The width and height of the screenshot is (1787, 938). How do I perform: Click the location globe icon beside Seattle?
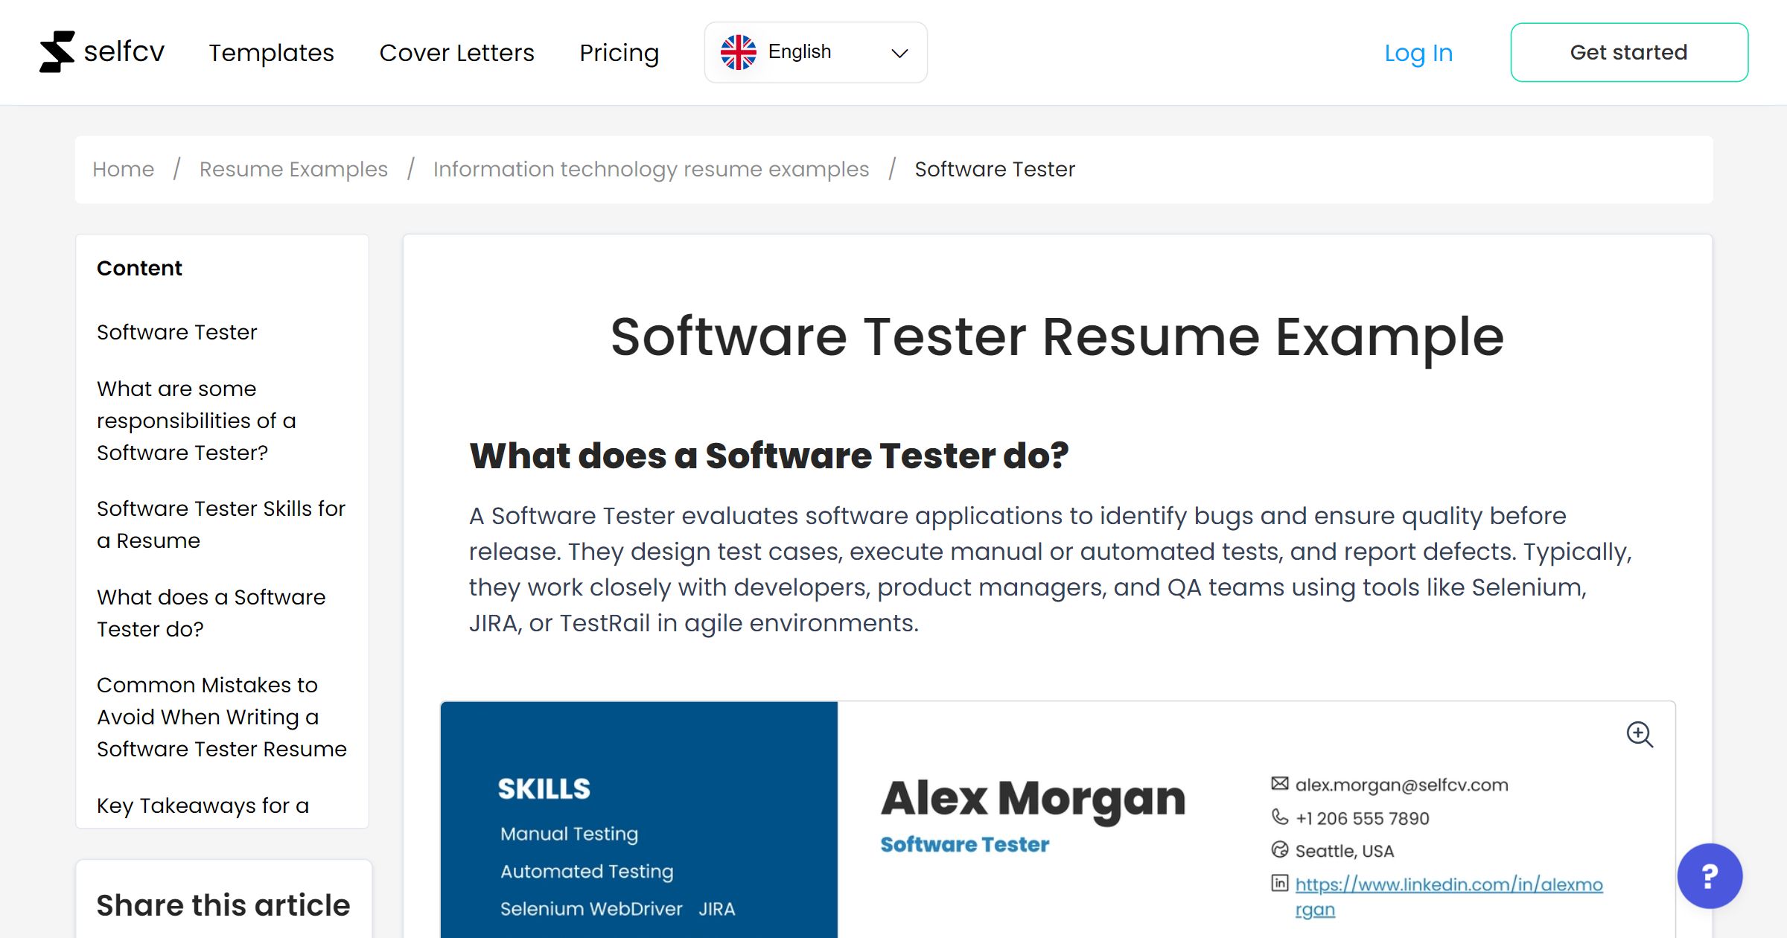1279,850
